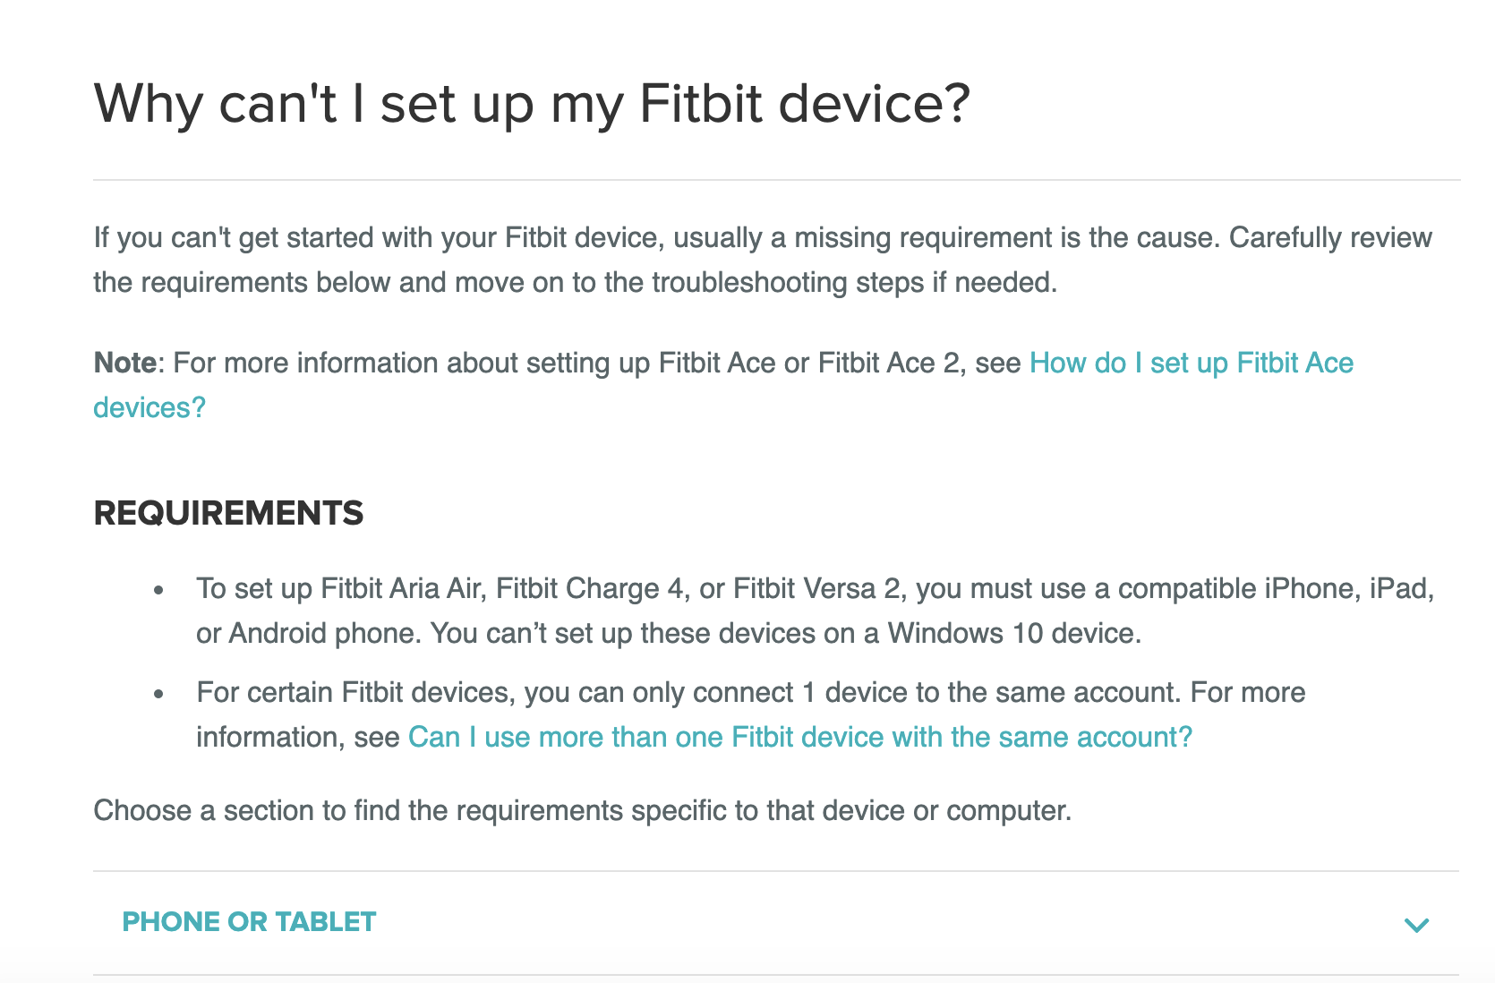Click the "devices?" link text on second line

pos(149,407)
